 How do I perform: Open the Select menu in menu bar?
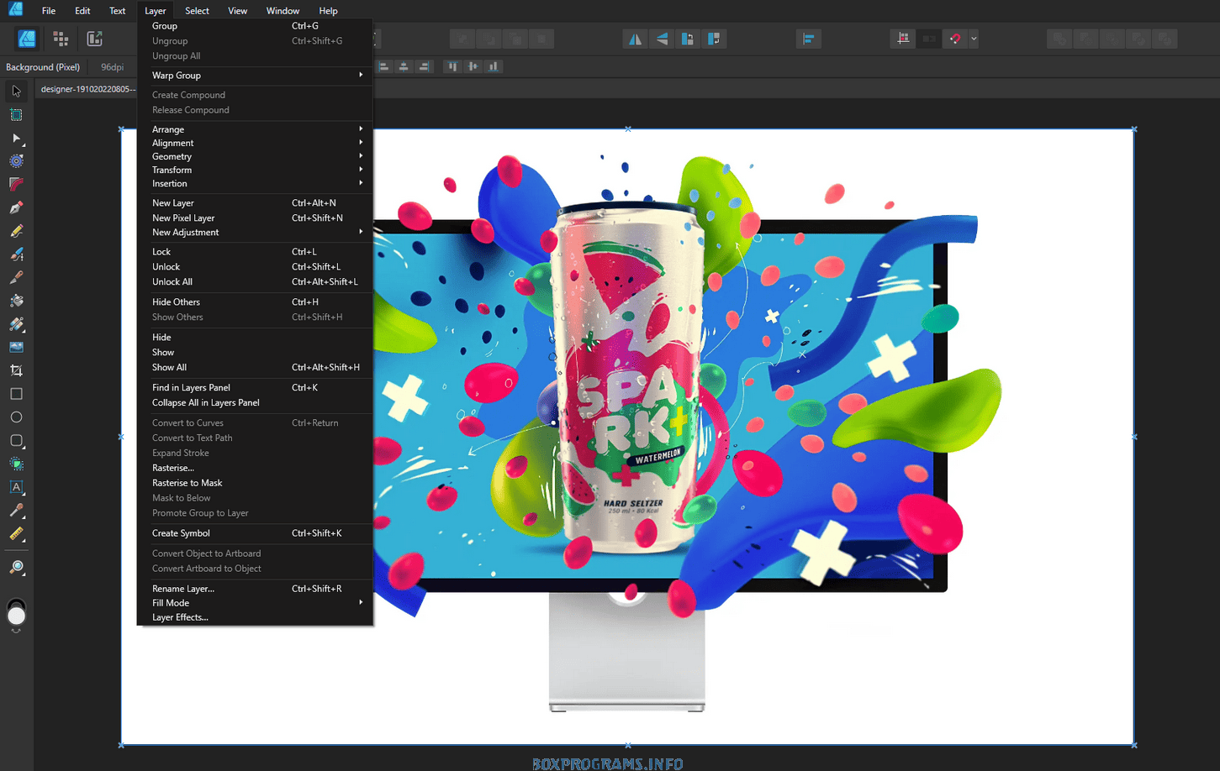pyautogui.click(x=197, y=11)
